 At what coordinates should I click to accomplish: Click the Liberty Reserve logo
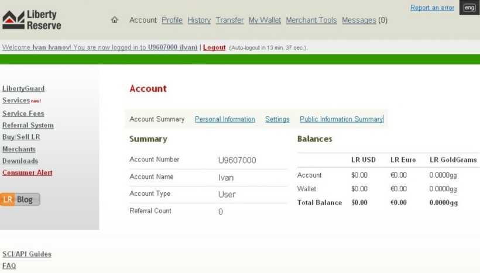coord(32,20)
